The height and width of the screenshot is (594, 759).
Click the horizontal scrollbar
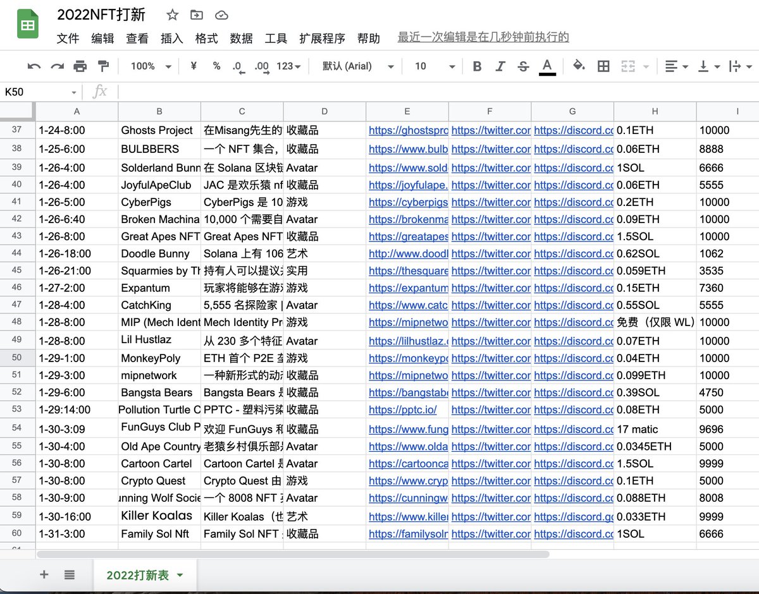[x=293, y=554]
